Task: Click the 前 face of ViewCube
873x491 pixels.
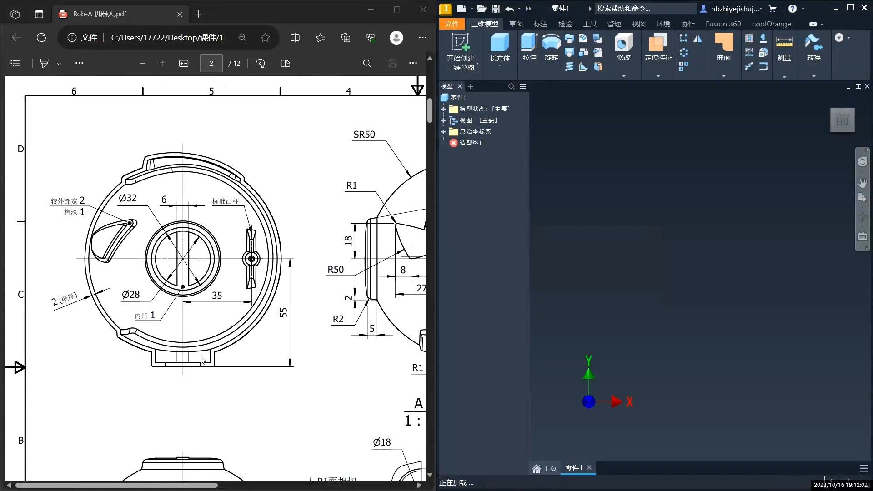Action: point(842,120)
